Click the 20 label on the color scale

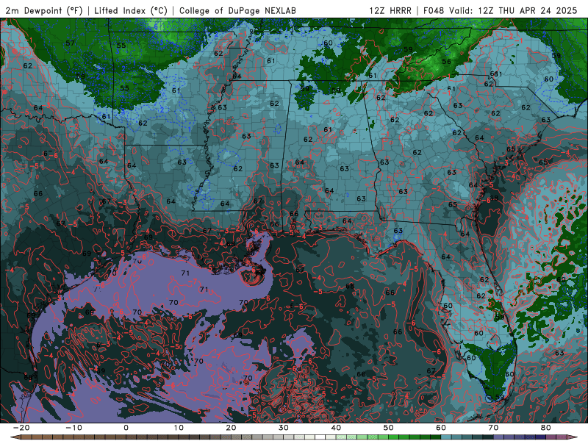coord(231,428)
